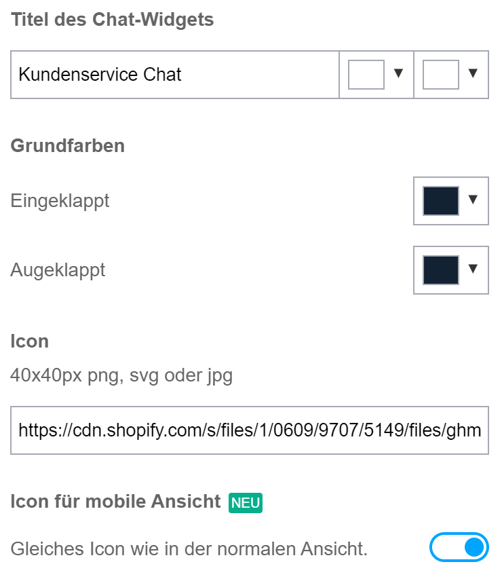
Task: Click the Icon section heading
Action: (30, 341)
